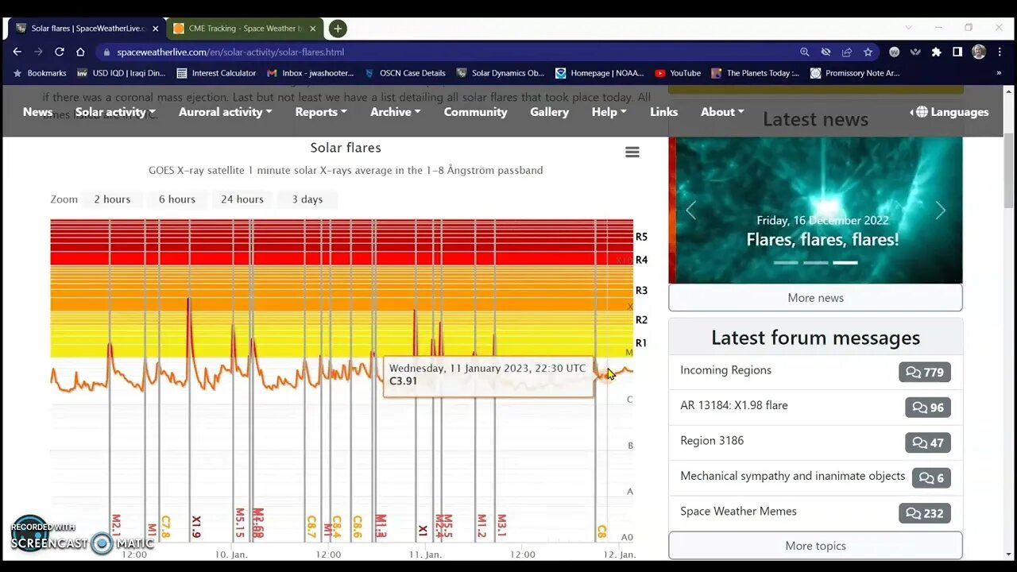Set chart zoom to 24 hours

point(242,199)
